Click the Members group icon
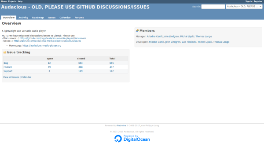264x165 pixels. (137, 31)
